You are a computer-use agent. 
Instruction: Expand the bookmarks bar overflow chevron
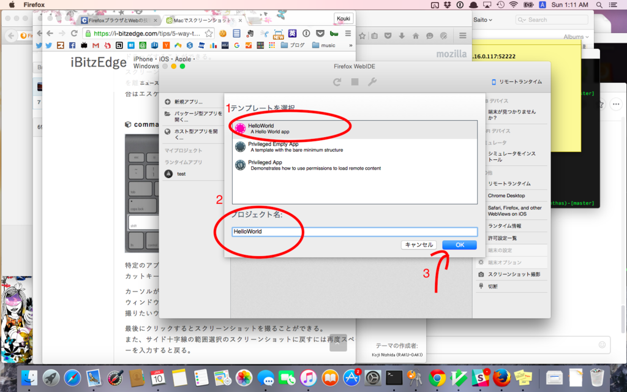351,45
